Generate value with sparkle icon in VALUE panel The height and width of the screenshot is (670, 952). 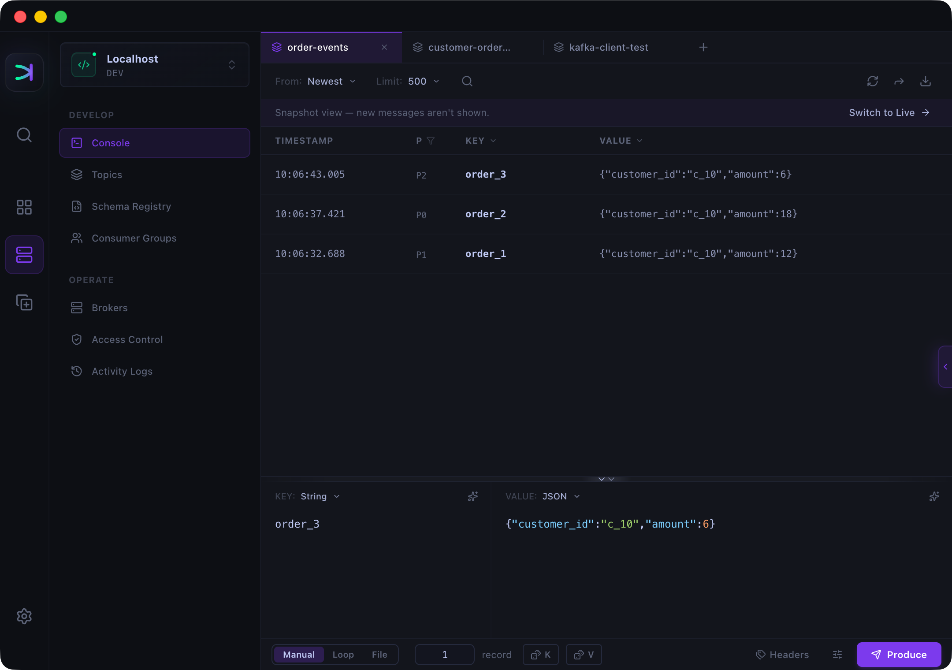click(x=934, y=496)
